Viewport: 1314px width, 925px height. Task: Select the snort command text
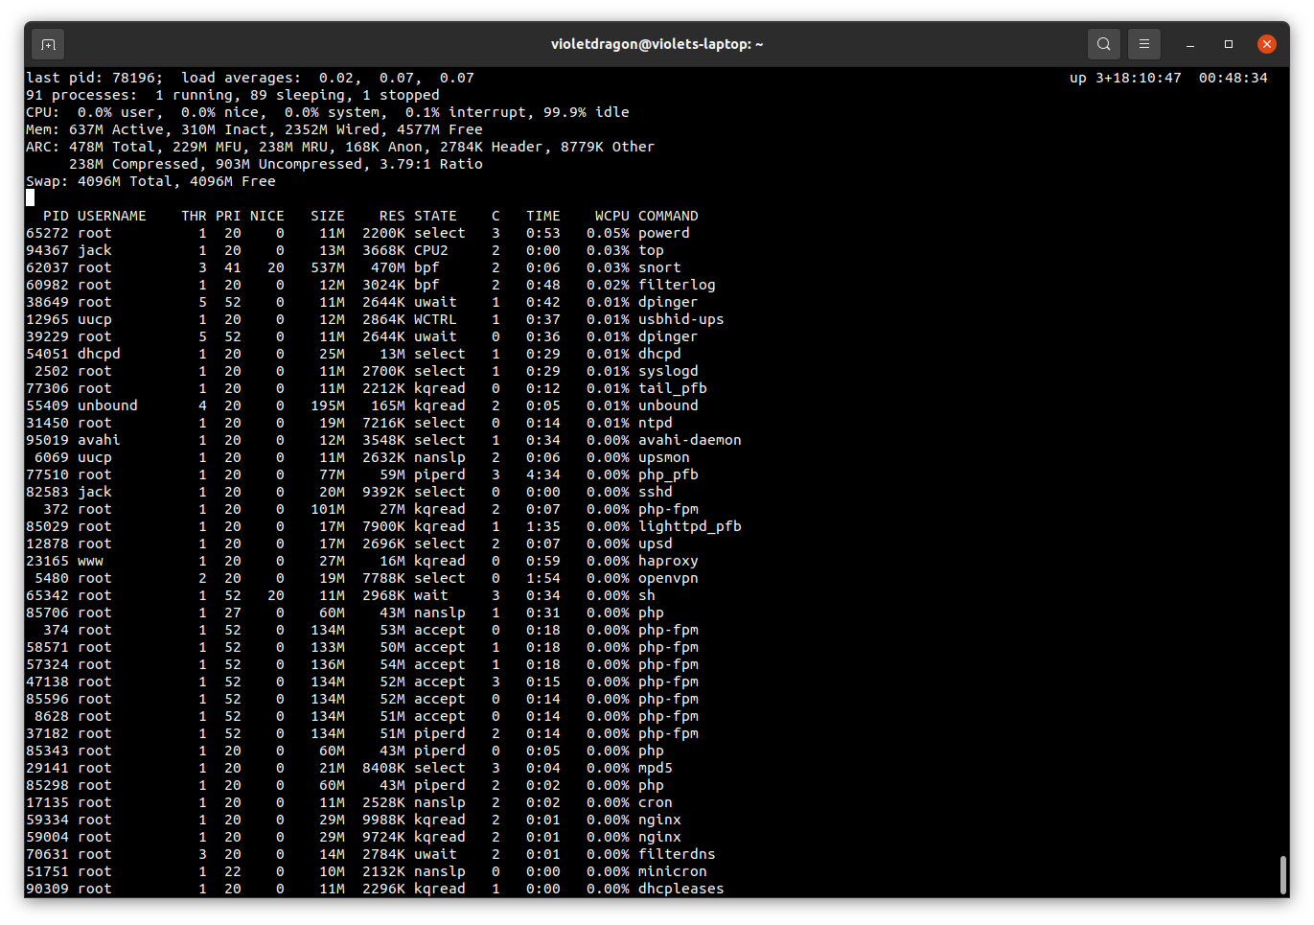660,267
